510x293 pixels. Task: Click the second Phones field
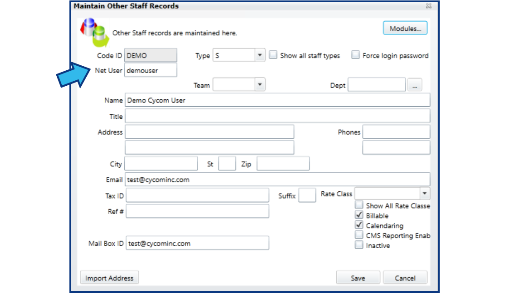pos(396,148)
